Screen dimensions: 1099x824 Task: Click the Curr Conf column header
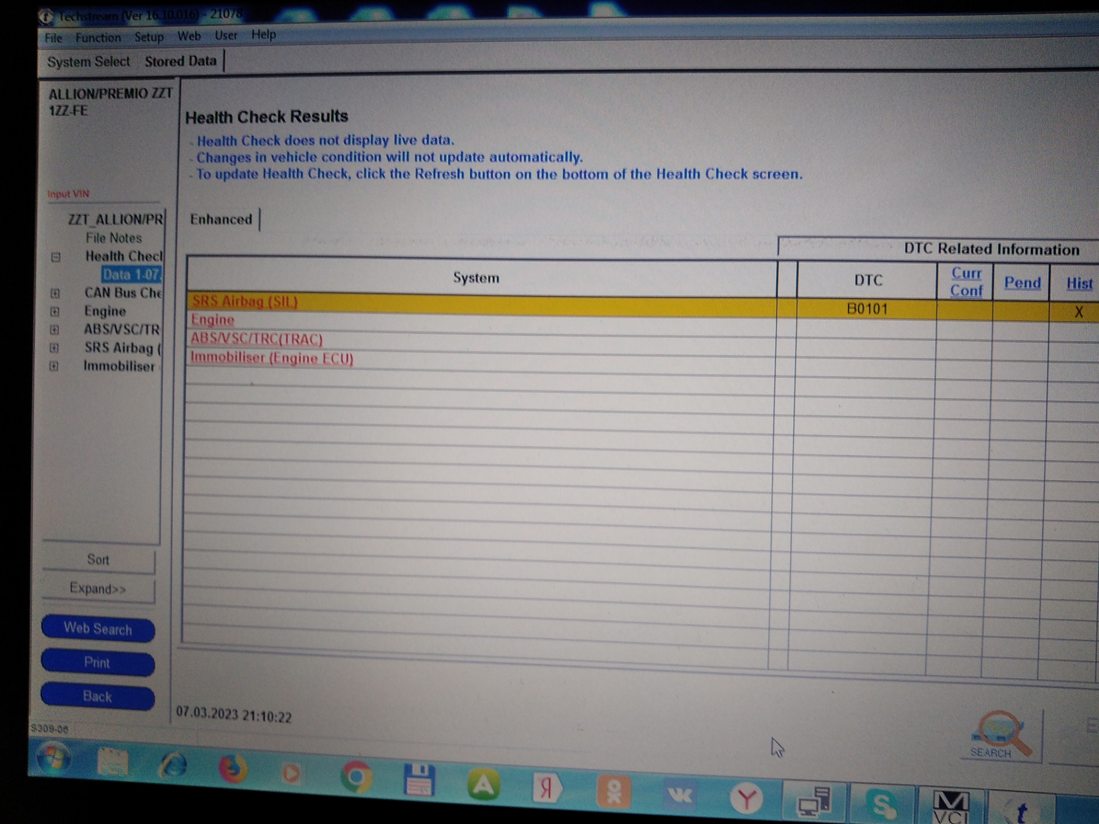[x=966, y=282]
